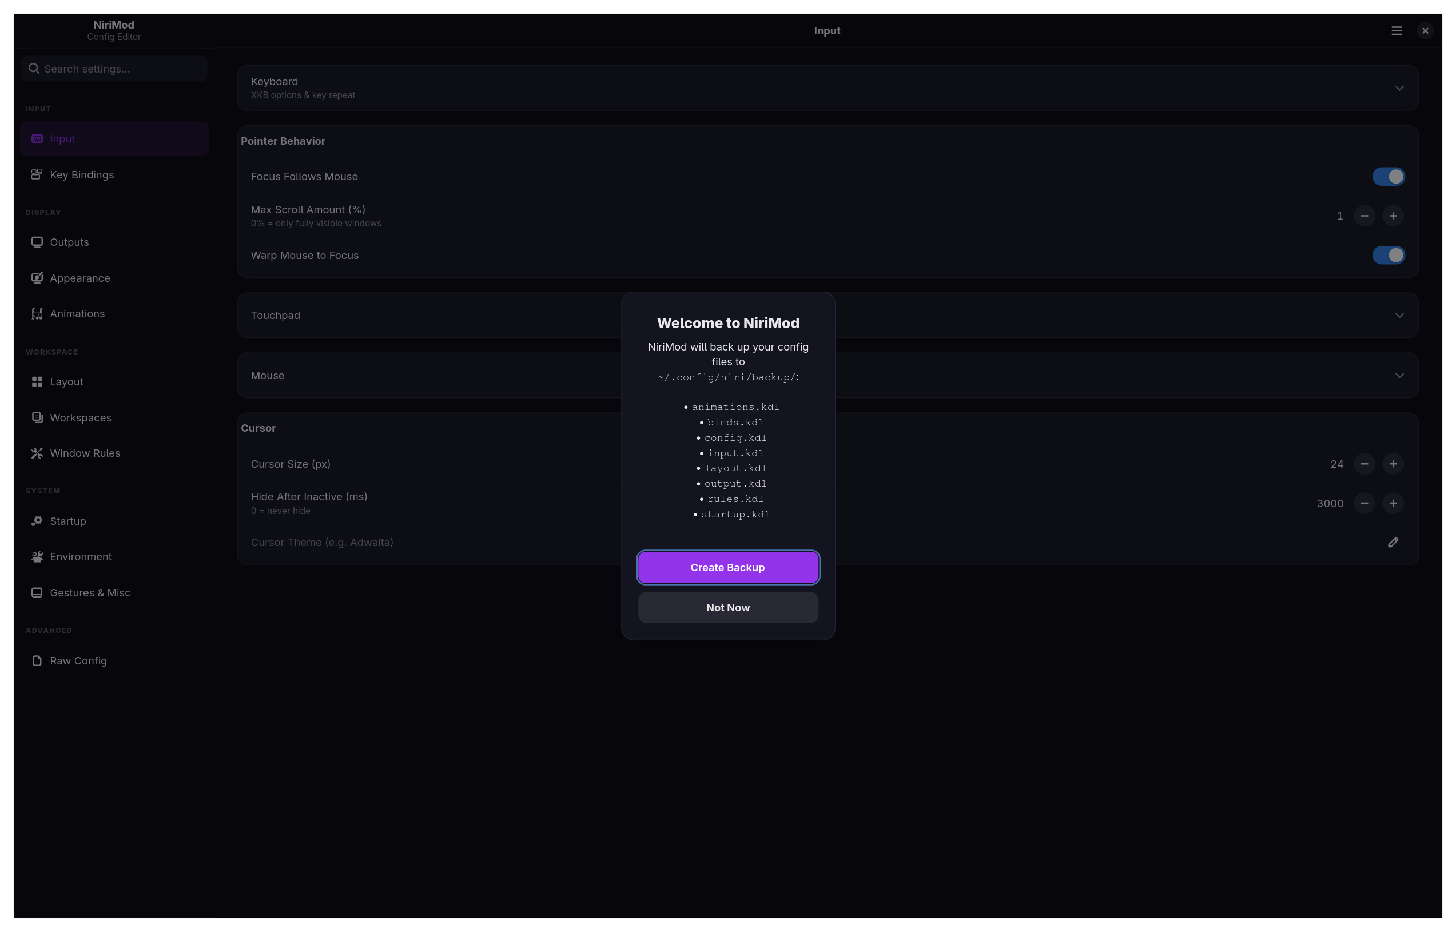The width and height of the screenshot is (1456, 932).
Task: Open Appearance icon in sidebar
Action: click(37, 278)
